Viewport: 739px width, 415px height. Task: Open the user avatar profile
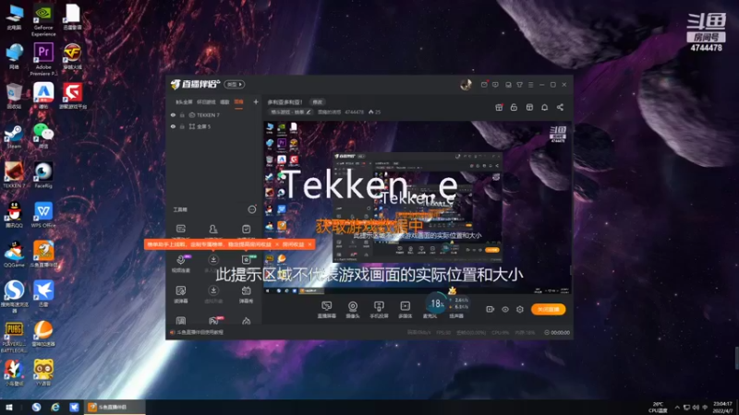pyautogui.click(x=466, y=85)
